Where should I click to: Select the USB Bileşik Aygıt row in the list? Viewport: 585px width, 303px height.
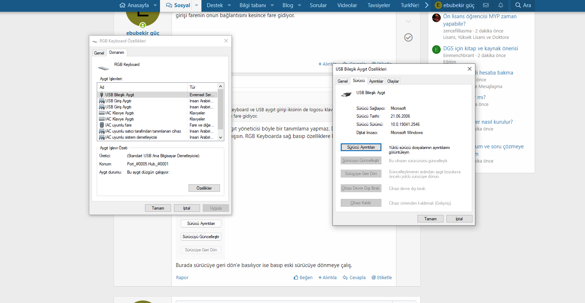(157, 95)
